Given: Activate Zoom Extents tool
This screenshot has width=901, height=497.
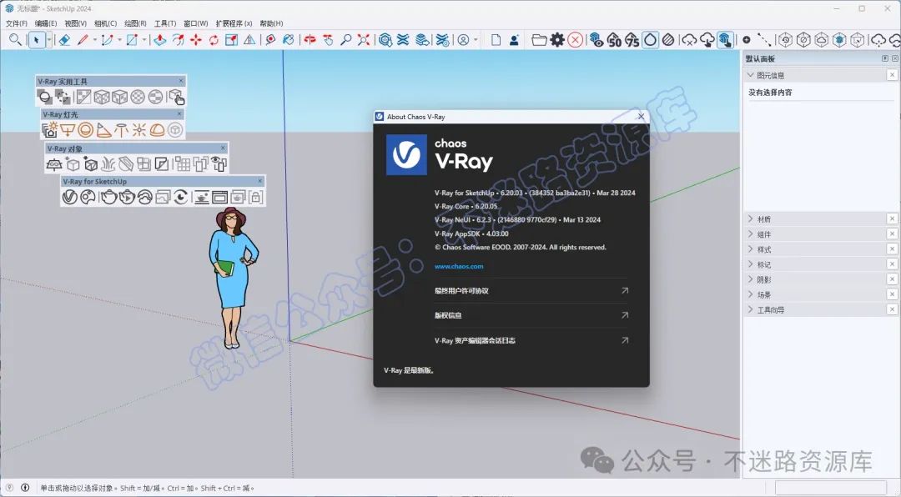Looking at the screenshot, I should [364, 40].
